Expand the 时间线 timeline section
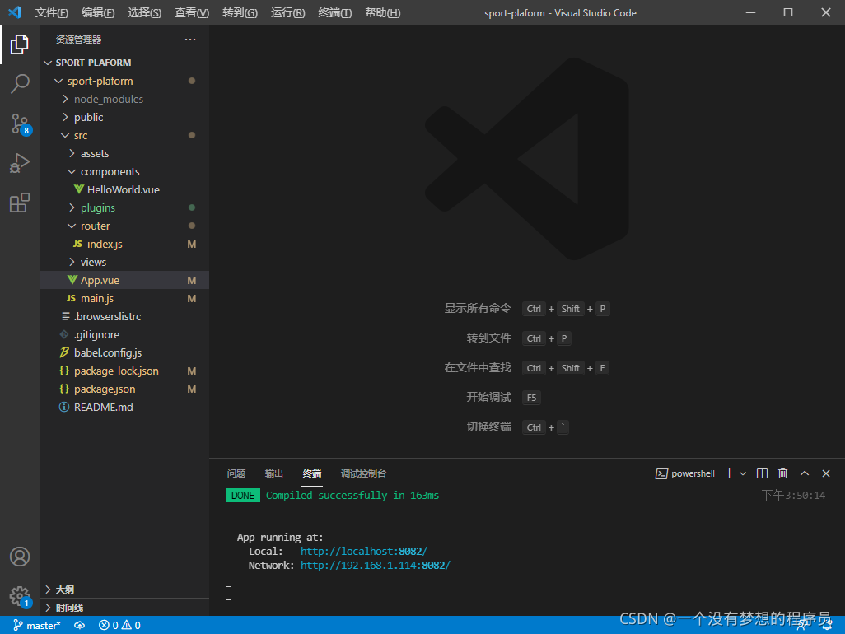Screen dimensions: 845x634 pyautogui.click(x=124, y=608)
